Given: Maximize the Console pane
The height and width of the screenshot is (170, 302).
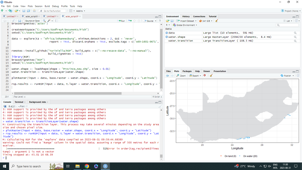Looking at the screenshot, I should [160, 102].
